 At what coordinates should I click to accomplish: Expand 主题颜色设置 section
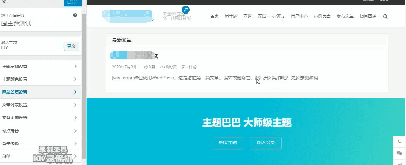(41, 79)
